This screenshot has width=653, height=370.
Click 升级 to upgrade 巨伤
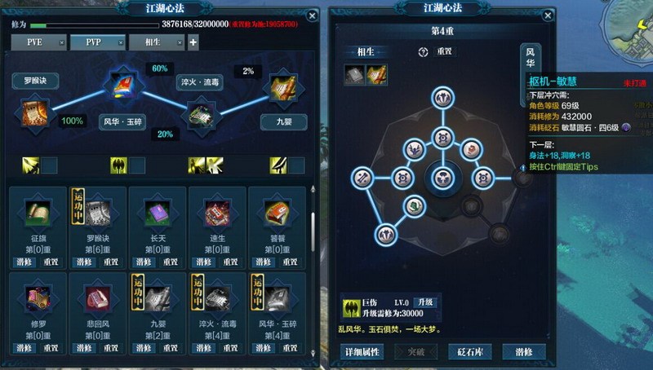tap(425, 302)
